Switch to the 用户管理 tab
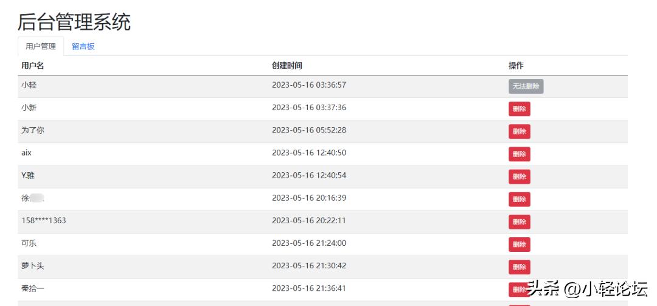This screenshot has width=657, height=306. coord(41,46)
